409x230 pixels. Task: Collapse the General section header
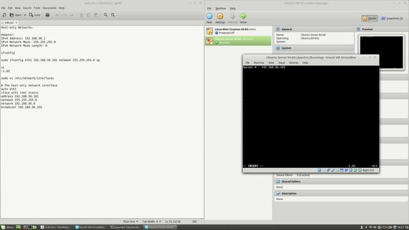click(x=314, y=29)
